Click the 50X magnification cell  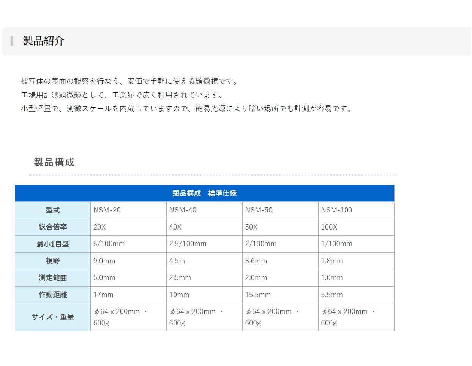(x=280, y=227)
